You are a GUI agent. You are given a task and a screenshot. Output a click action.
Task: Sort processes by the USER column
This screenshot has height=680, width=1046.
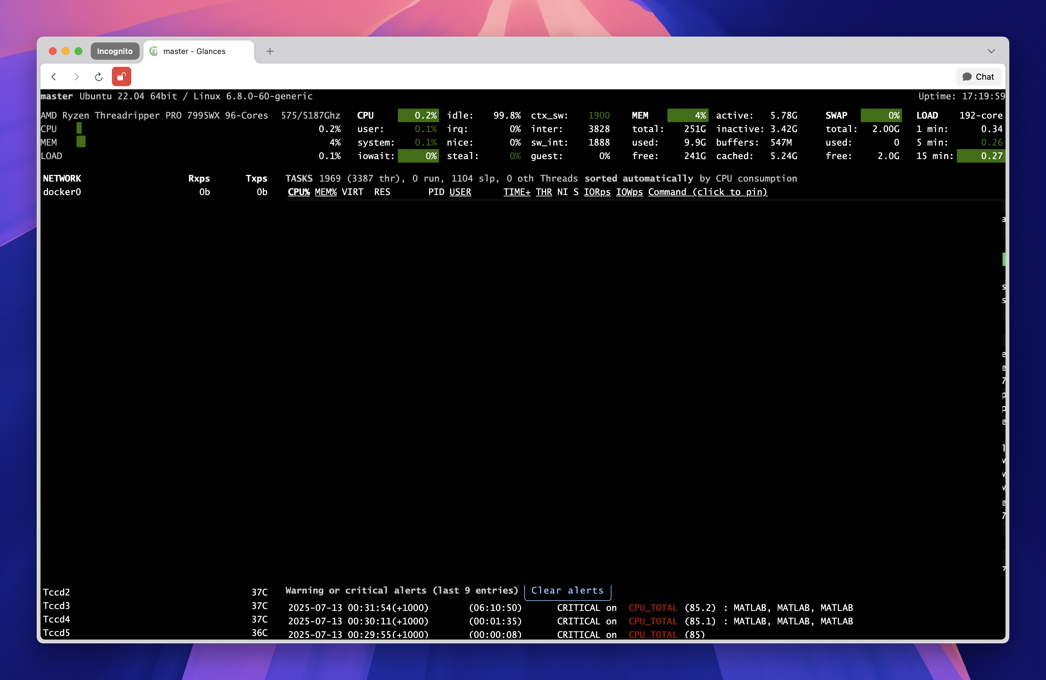pyautogui.click(x=460, y=192)
